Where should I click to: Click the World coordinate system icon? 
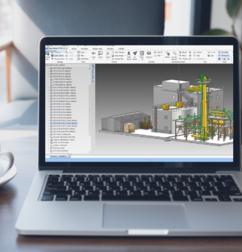tap(167, 53)
